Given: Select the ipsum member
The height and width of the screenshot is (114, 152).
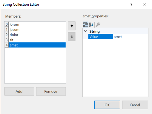Looking at the screenshot, I should tap(37, 30).
